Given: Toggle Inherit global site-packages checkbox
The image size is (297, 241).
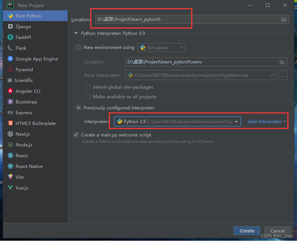Looking at the screenshot, I should 88,87.
